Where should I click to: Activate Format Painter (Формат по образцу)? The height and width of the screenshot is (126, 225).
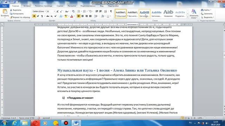click(x=20, y=17)
